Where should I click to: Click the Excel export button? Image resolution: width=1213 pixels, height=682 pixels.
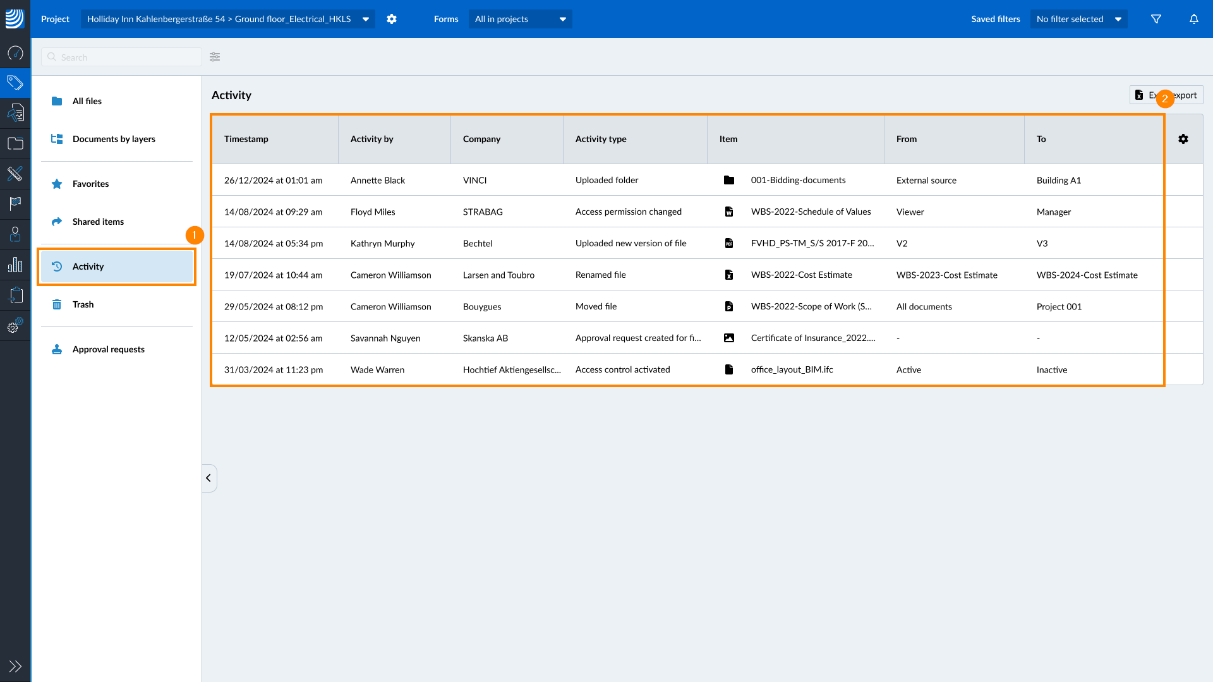[1166, 95]
